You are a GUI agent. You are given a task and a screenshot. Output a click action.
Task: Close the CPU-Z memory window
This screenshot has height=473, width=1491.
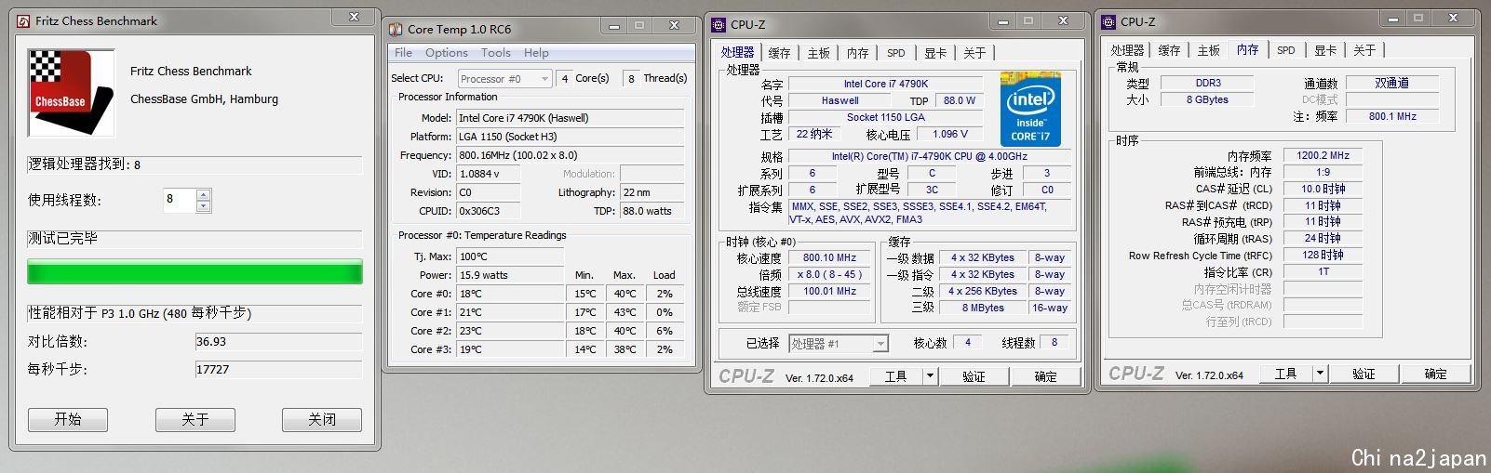[1453, 19]
